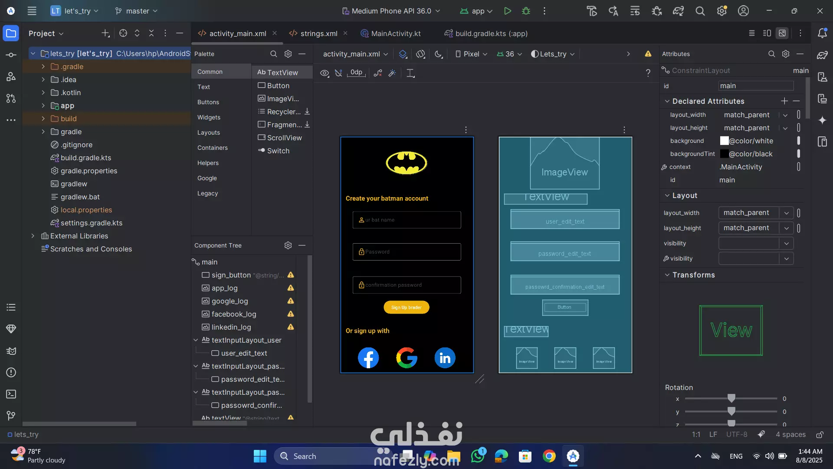833x469 pixels.
Task: Switch to Design view mode
Action: pyautogui.click(x=782, y=33)
